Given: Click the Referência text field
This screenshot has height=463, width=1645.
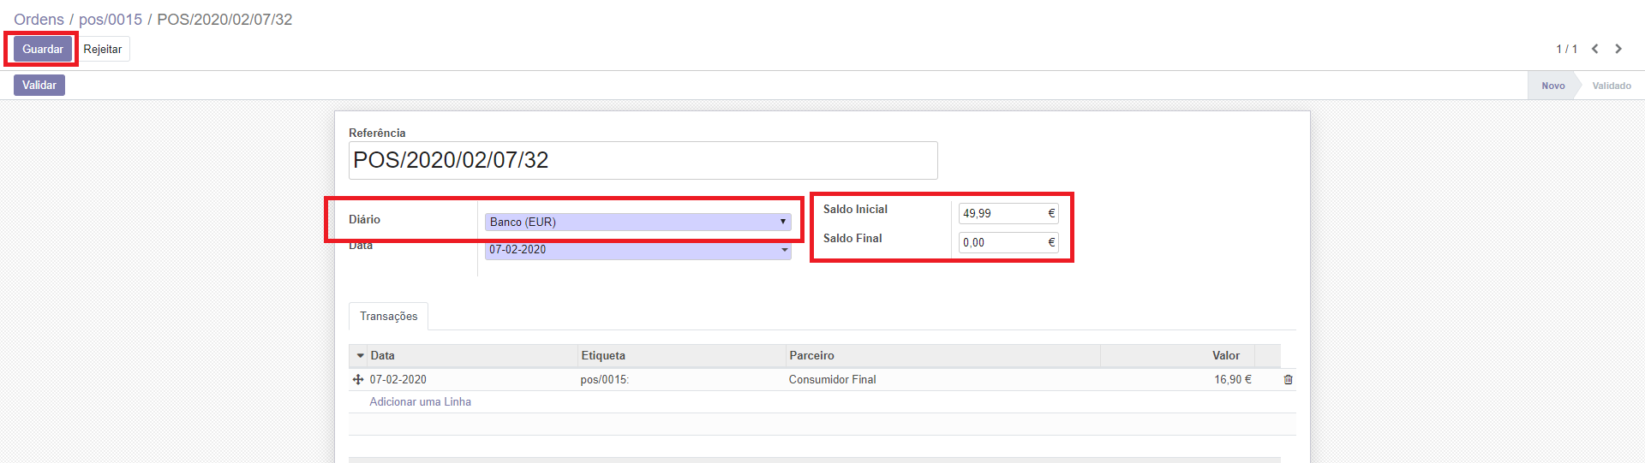Looking at the screenshot, I should pyautogui.click(x=643, y=160).
